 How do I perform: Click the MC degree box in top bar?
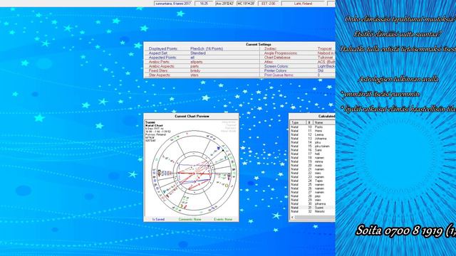pyautogui.click(x=246, y=4)
